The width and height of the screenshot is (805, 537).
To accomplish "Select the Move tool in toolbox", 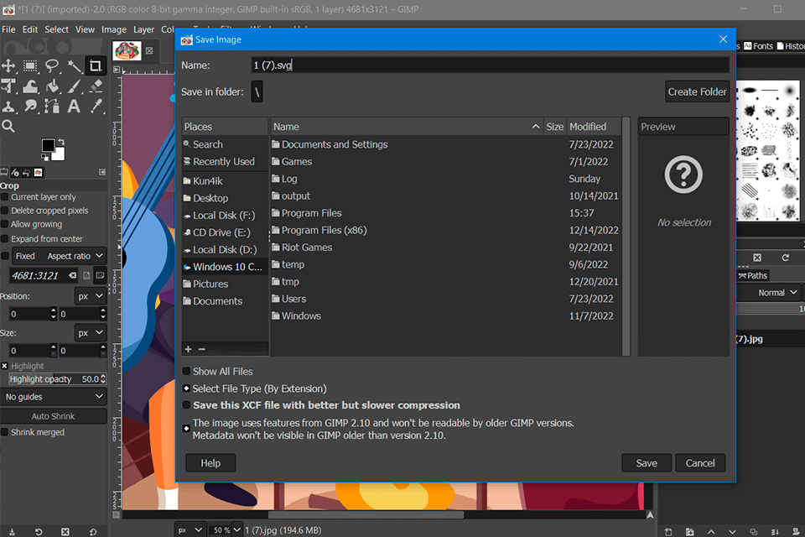I will (8, 65).
